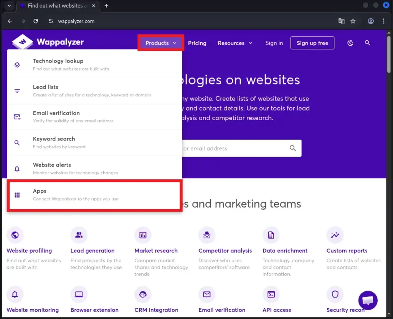Click the Security recon shield icon
This screenshot has height=319, width=393.
click(x=335, y=294)
